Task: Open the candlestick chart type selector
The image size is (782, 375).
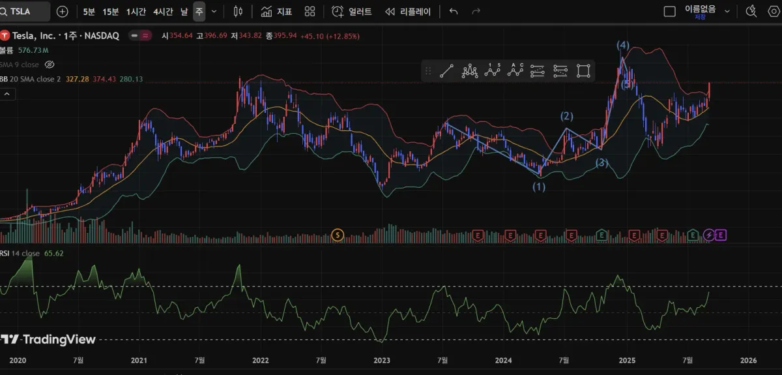Action: click(237, 11)
